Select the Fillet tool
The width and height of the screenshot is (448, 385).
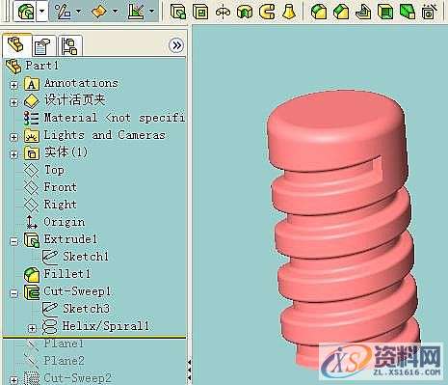pyautogui.click(x=319, y=12)
